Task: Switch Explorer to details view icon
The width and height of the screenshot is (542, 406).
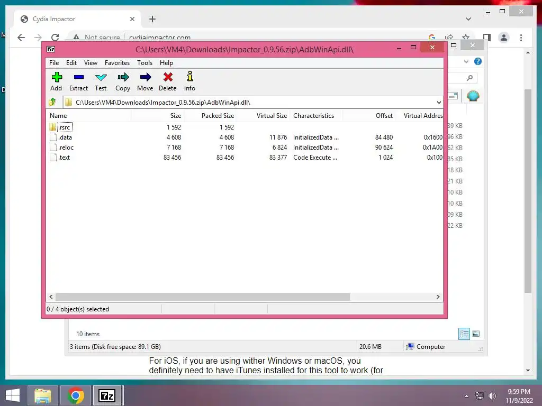Action: coord(464,334)
